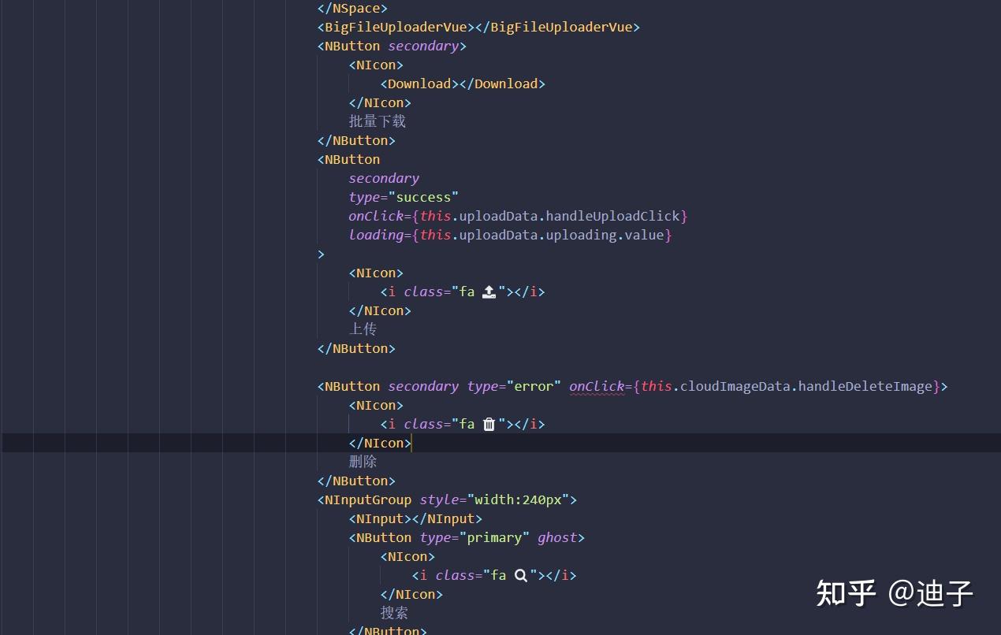Click the 搜索 label text
The image size is (1001, 635).
tap(394, 612)
